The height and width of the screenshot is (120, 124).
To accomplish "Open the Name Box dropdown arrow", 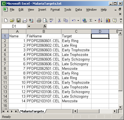I will click(x=29, y=26).
